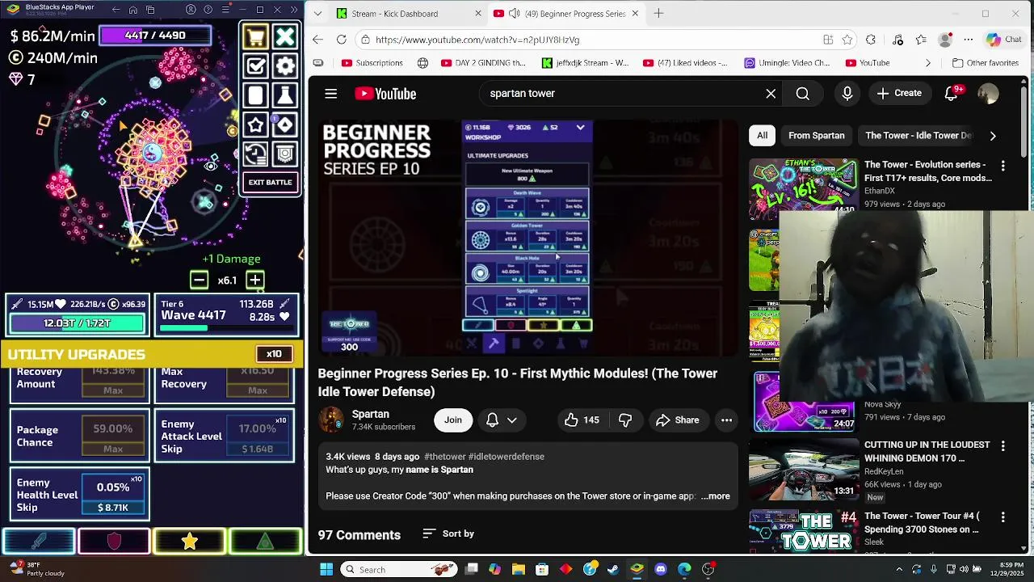Open YouTube guide hamburger menu
1034x582 pixels.
click(x=331, y=94)
